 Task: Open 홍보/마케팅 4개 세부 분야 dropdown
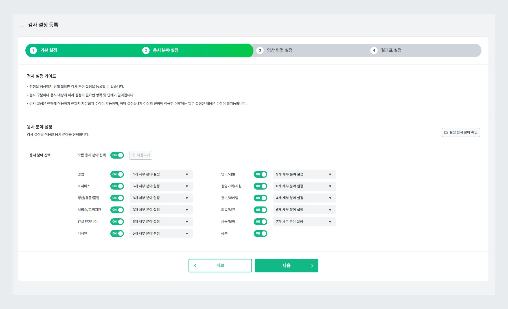(x=305, y=198)
